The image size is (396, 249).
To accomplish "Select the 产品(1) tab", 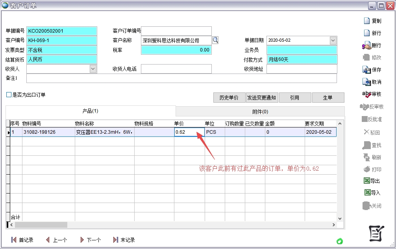I will coord(90,111).
